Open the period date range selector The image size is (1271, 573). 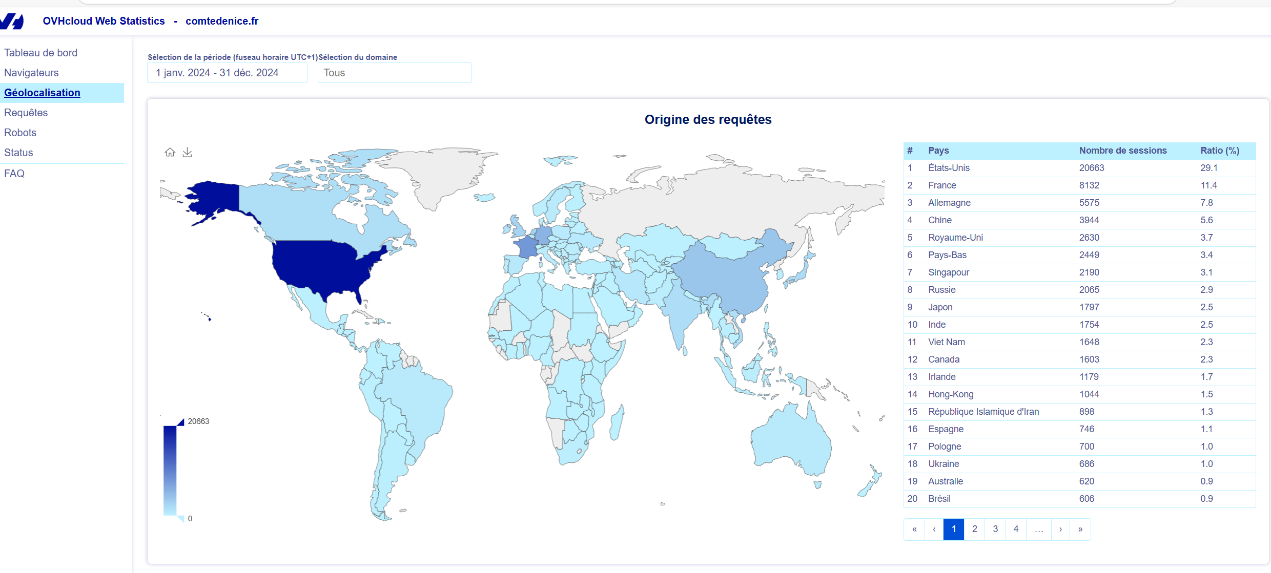227,73
